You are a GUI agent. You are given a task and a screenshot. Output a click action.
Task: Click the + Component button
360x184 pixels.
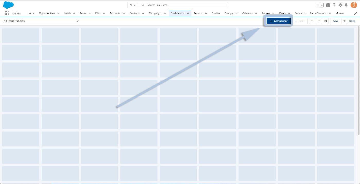278,21
